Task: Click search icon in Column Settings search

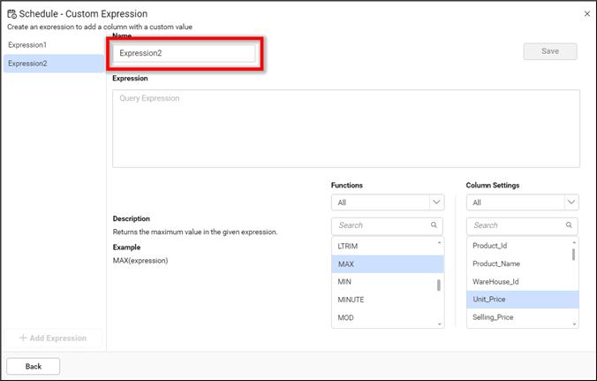Action: tap(568, 225)
